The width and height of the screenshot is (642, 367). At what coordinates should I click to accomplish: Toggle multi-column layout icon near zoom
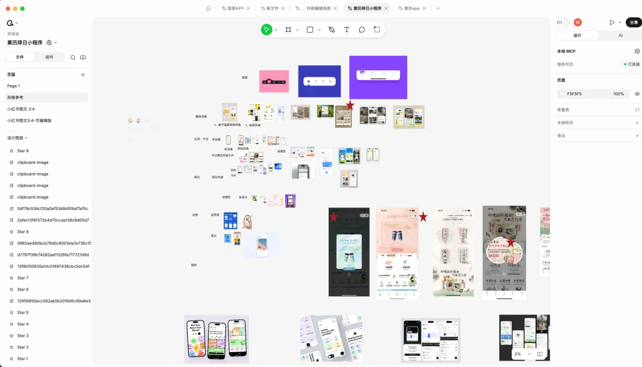pyautogui.click(x=540, y=354)
